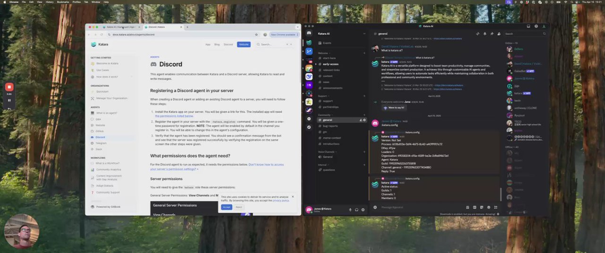605x253 pixels.
Task: Close the cookie banner
Action: point(293,196)
